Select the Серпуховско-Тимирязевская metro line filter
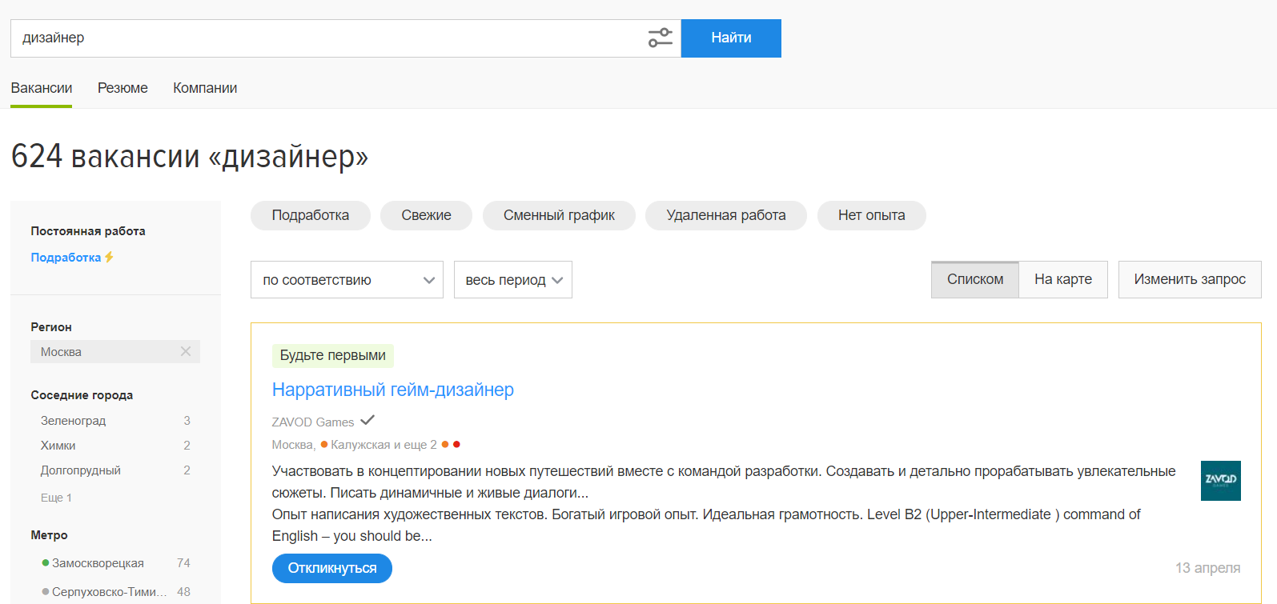This screenshot has height=604, width=1277. pos(109,592)
